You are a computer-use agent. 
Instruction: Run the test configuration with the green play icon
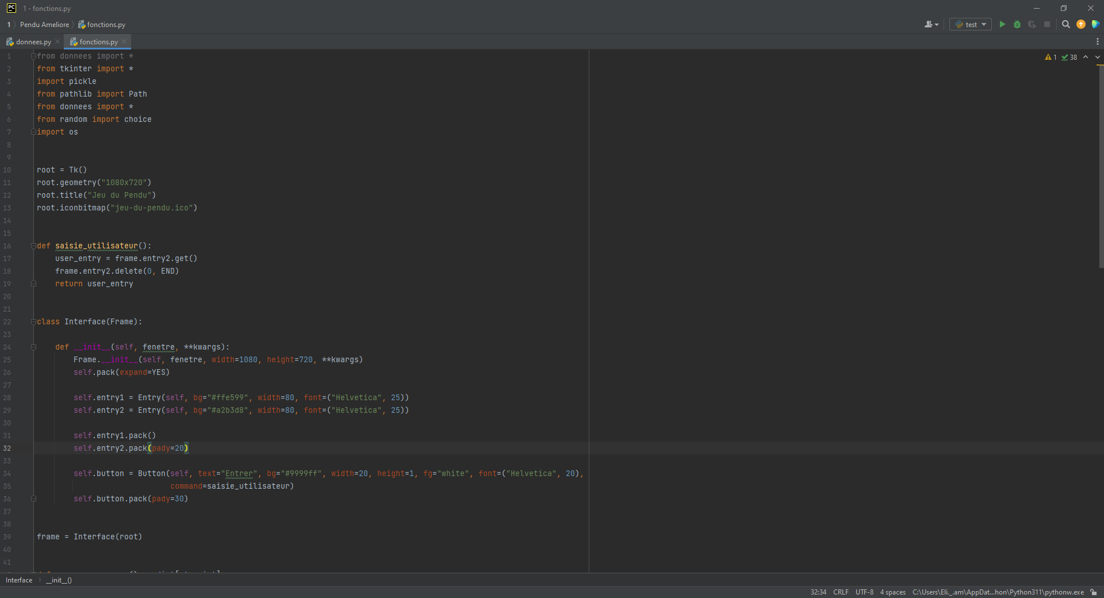[1002, 24]
